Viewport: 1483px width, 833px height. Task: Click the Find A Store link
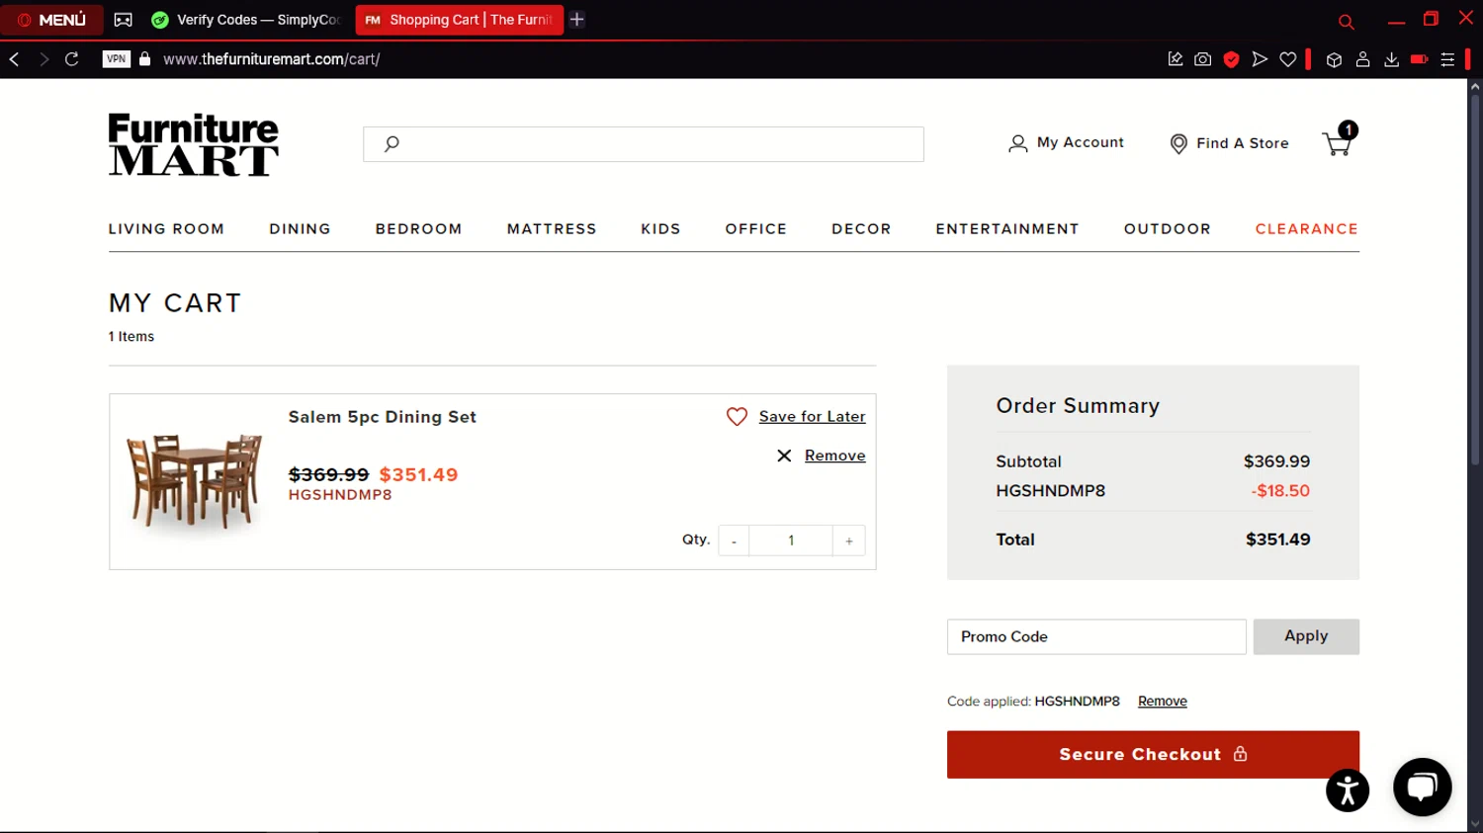pyautogui.click(x=1229, y=143)
